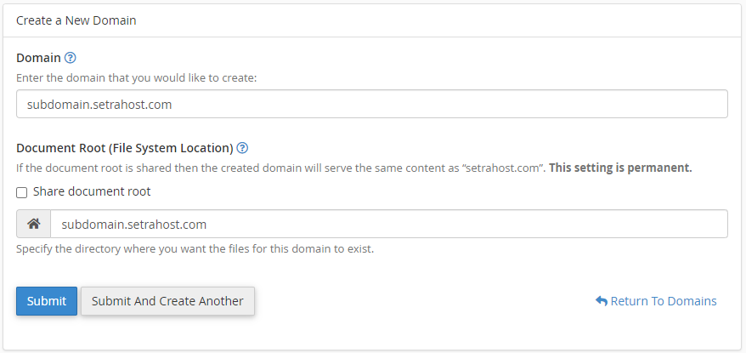This screenshot has width=746, height=353.
Task: Open the help icon beside Domain label
Action: pos(70,58)
